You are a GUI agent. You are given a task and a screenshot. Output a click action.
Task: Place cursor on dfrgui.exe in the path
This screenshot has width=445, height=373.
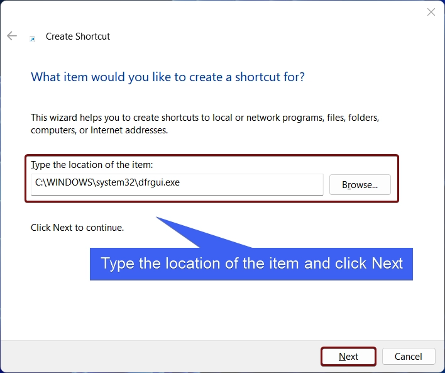pyautogui.click(x=159, y=182)
